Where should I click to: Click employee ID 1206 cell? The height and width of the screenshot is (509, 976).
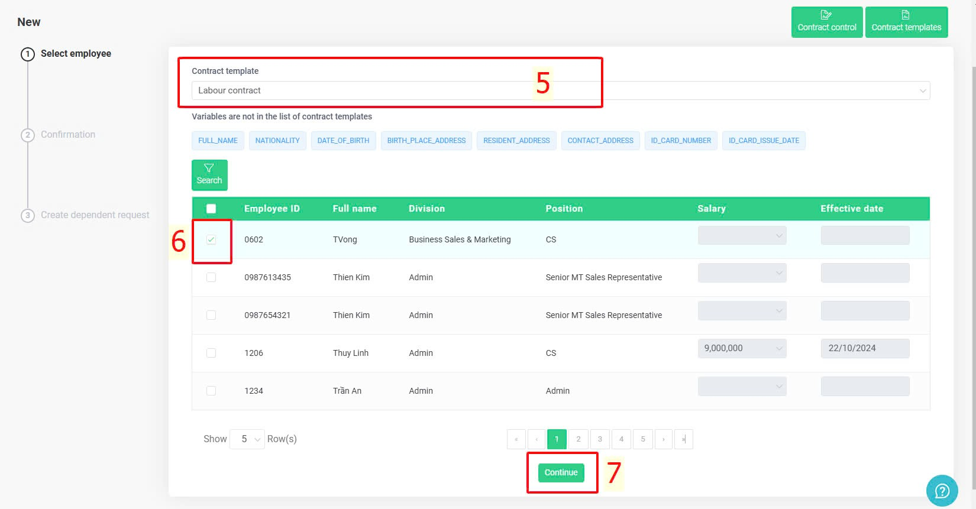point(254,353)
